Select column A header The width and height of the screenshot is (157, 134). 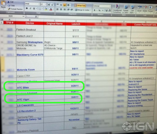click(9, 19)
